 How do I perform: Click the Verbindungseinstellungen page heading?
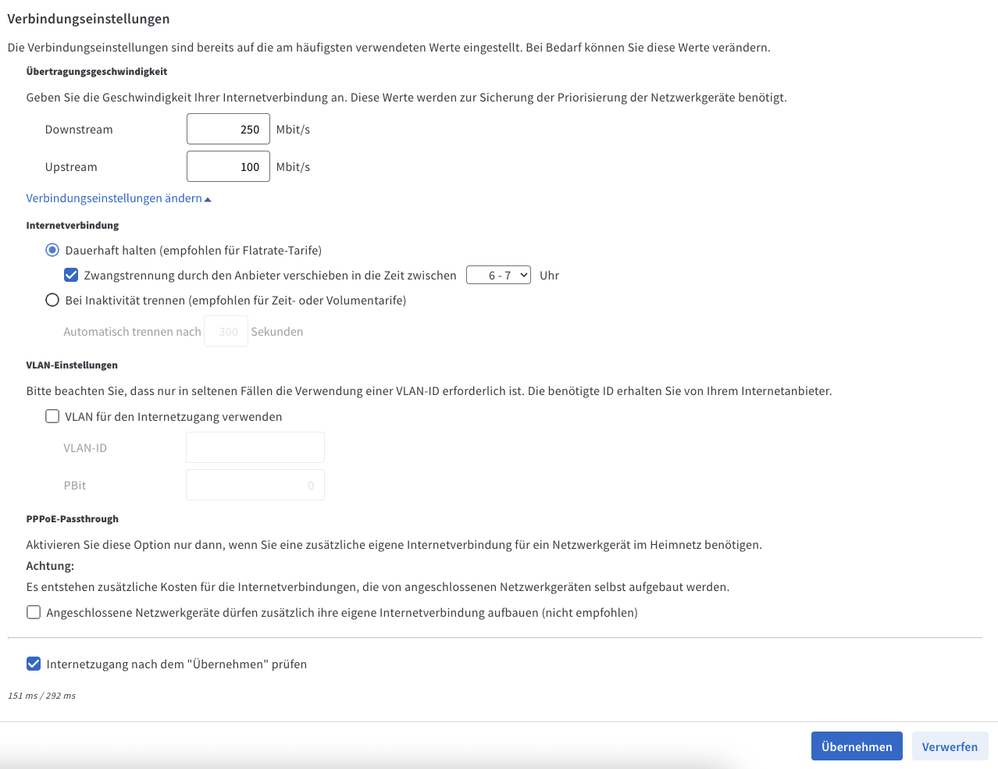(x=88, y=19)
